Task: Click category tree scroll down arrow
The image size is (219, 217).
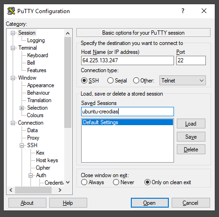Action: pos(68,182)
